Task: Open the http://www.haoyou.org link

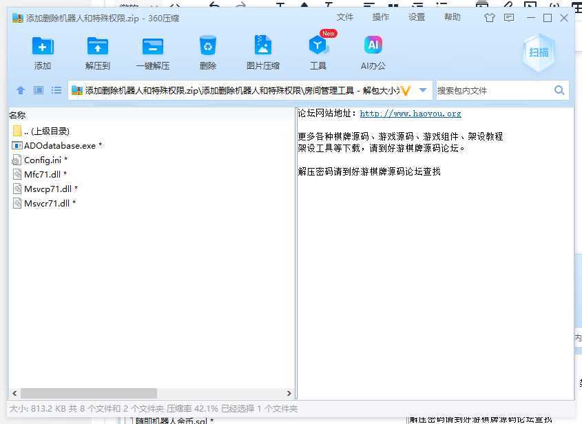Action: [410, 114]
